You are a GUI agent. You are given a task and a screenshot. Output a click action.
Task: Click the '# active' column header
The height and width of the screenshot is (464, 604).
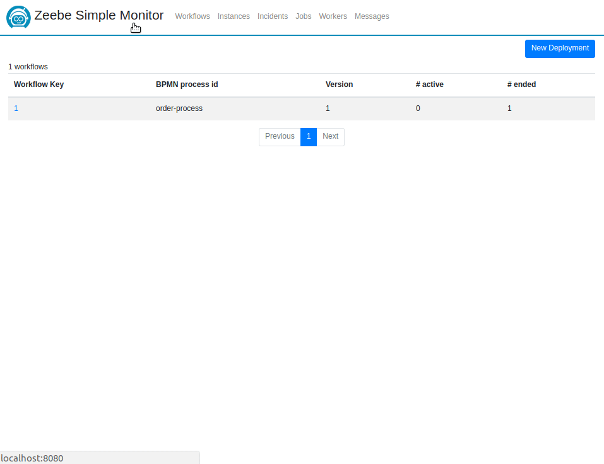click(430, 84)
